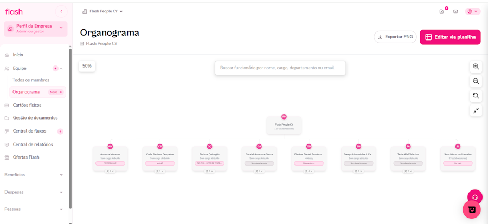Expand the Despesas section
The image size is (488, 224).
tap(34, 192)
